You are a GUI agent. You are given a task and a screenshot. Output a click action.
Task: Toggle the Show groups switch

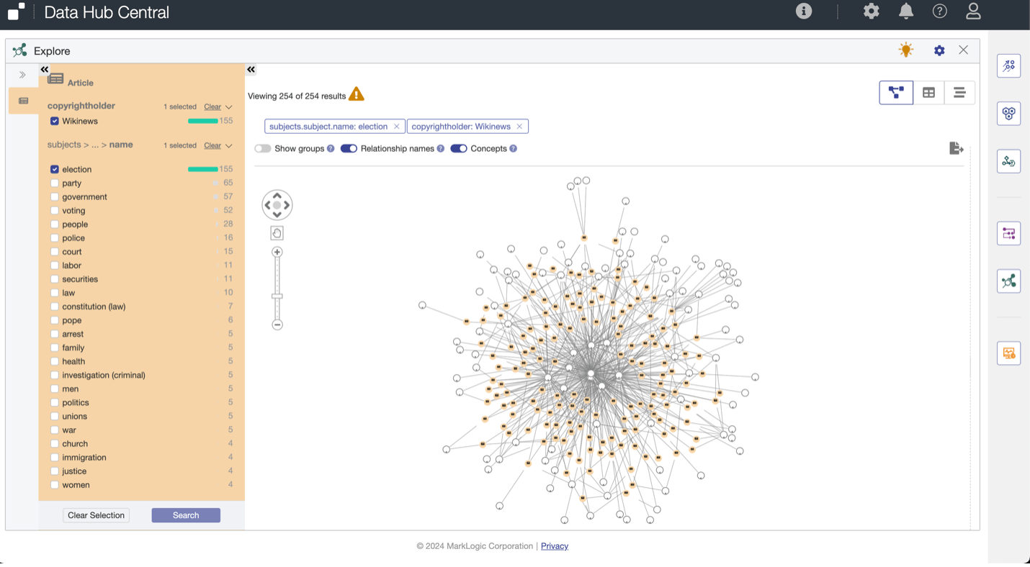point(263,149)
